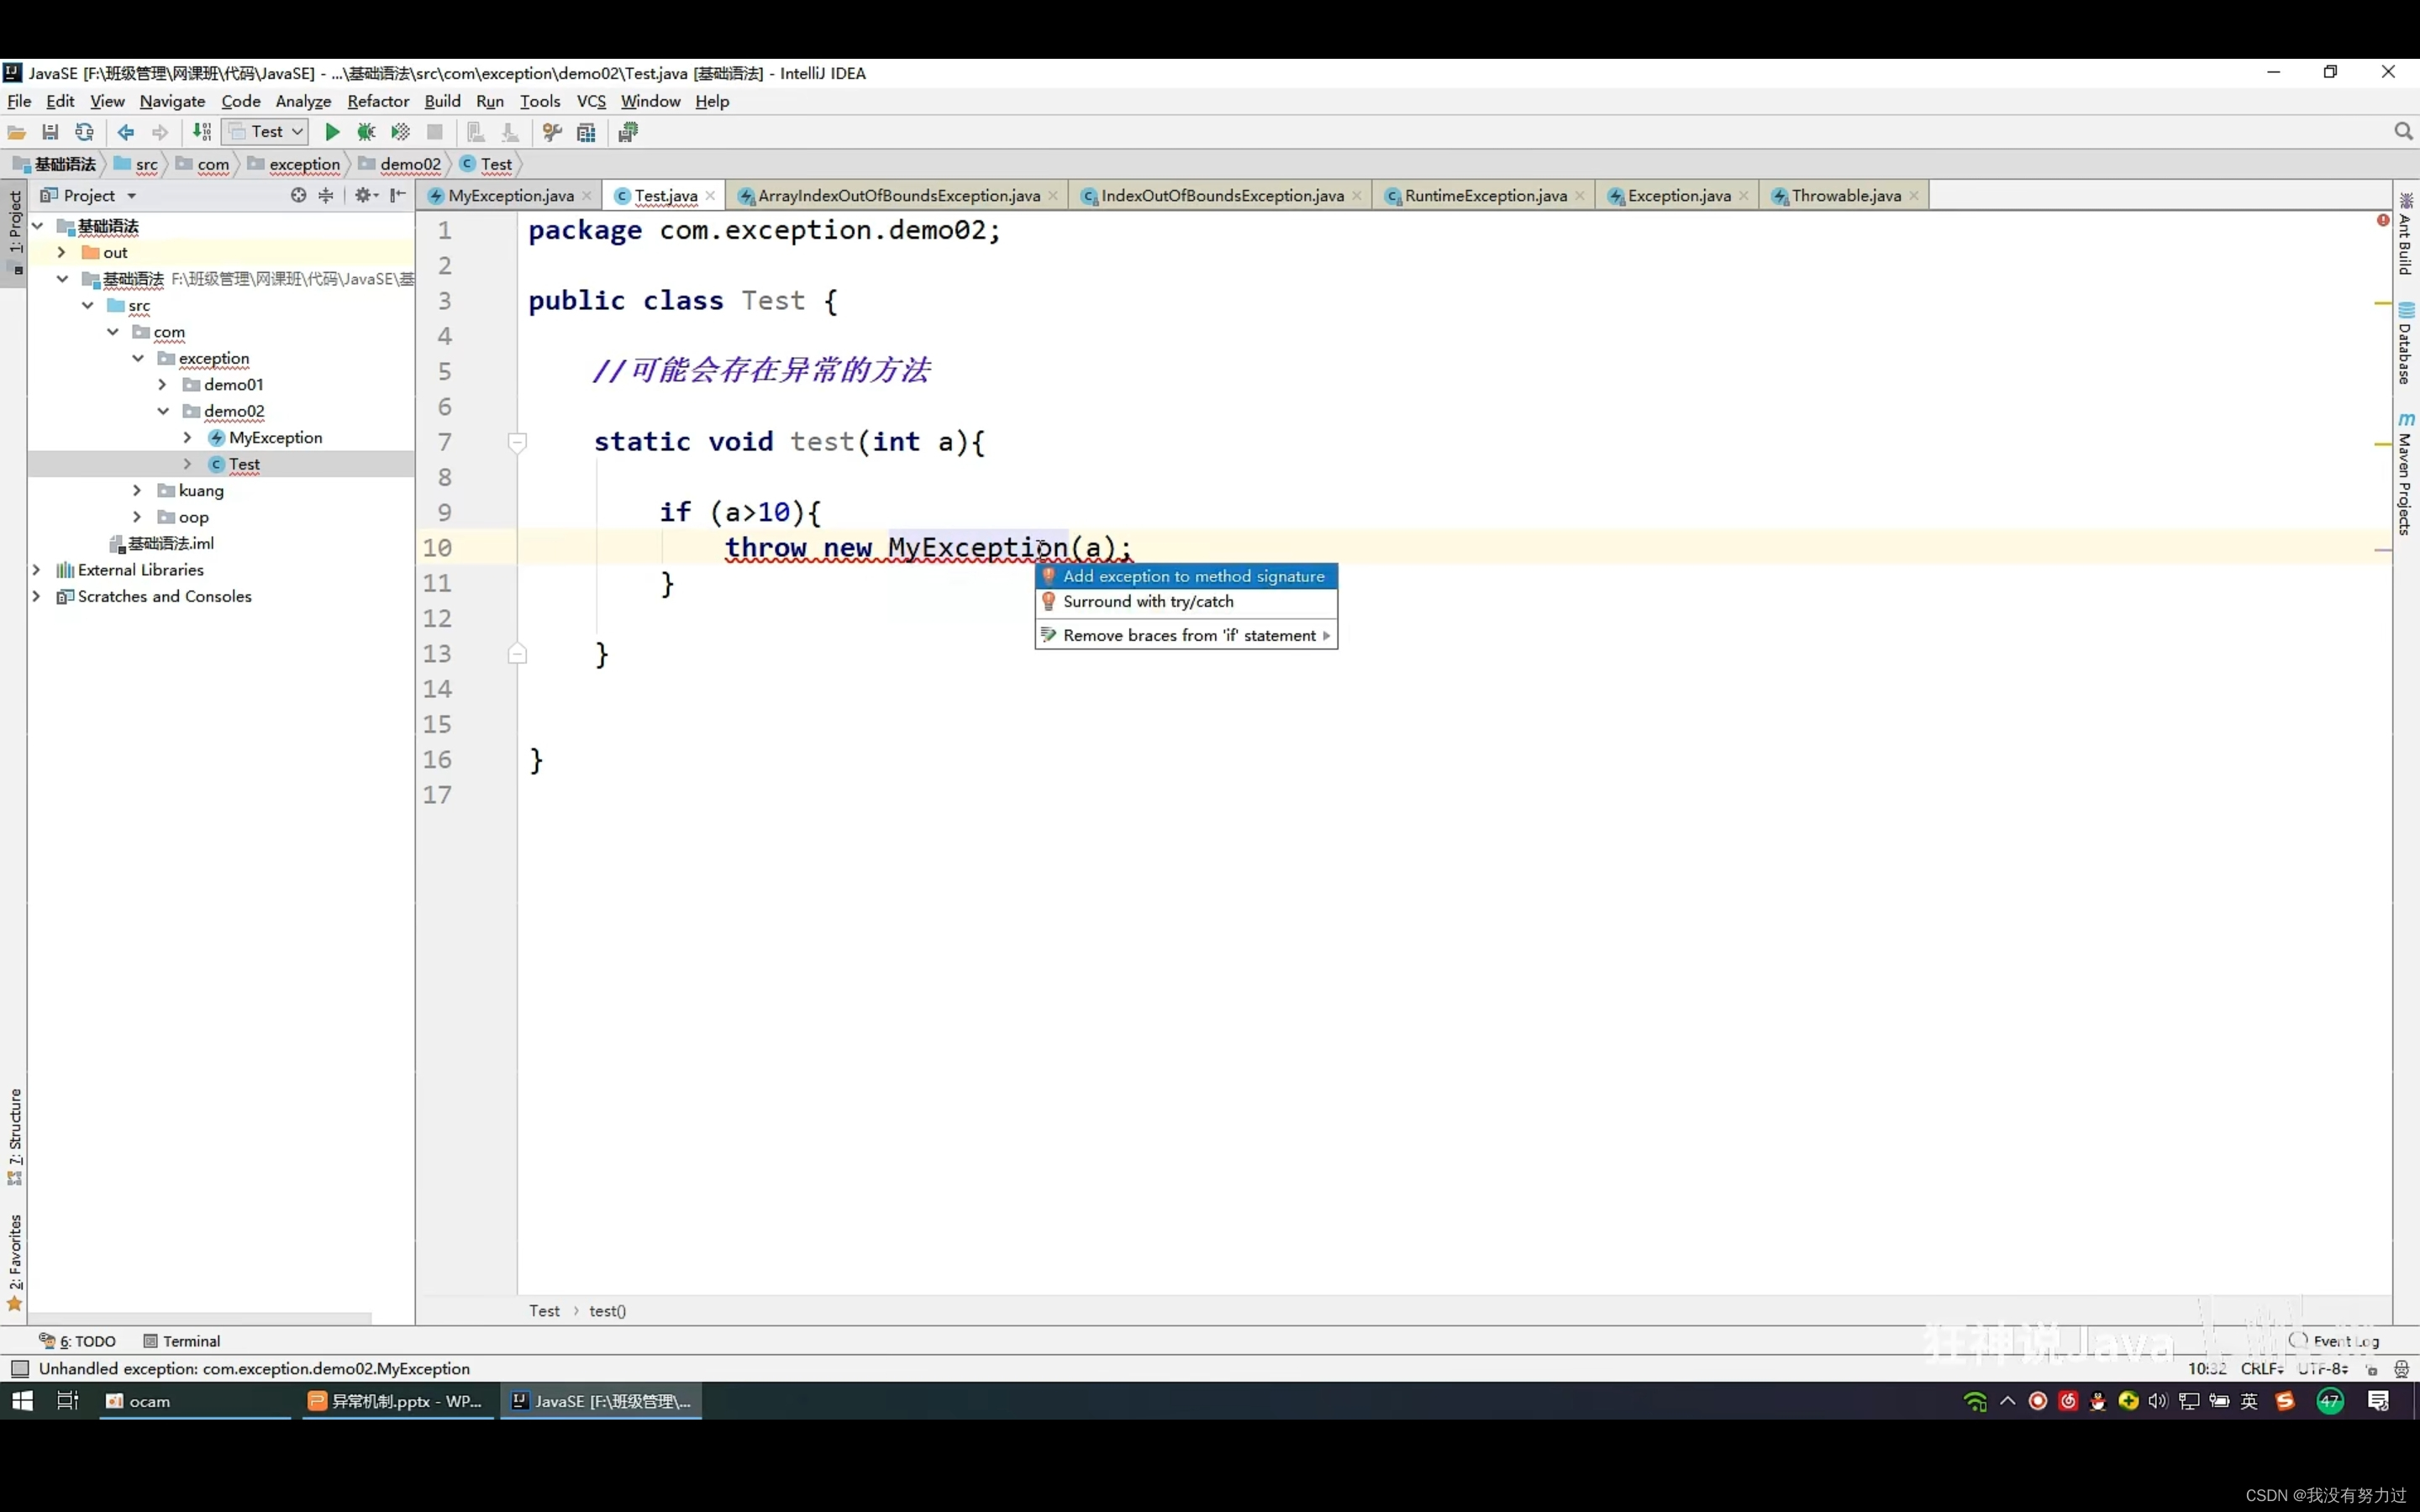Open Windows Task View icon
The width and height of the screenshot is (2420, 1512).
(x=67, y=1401)
